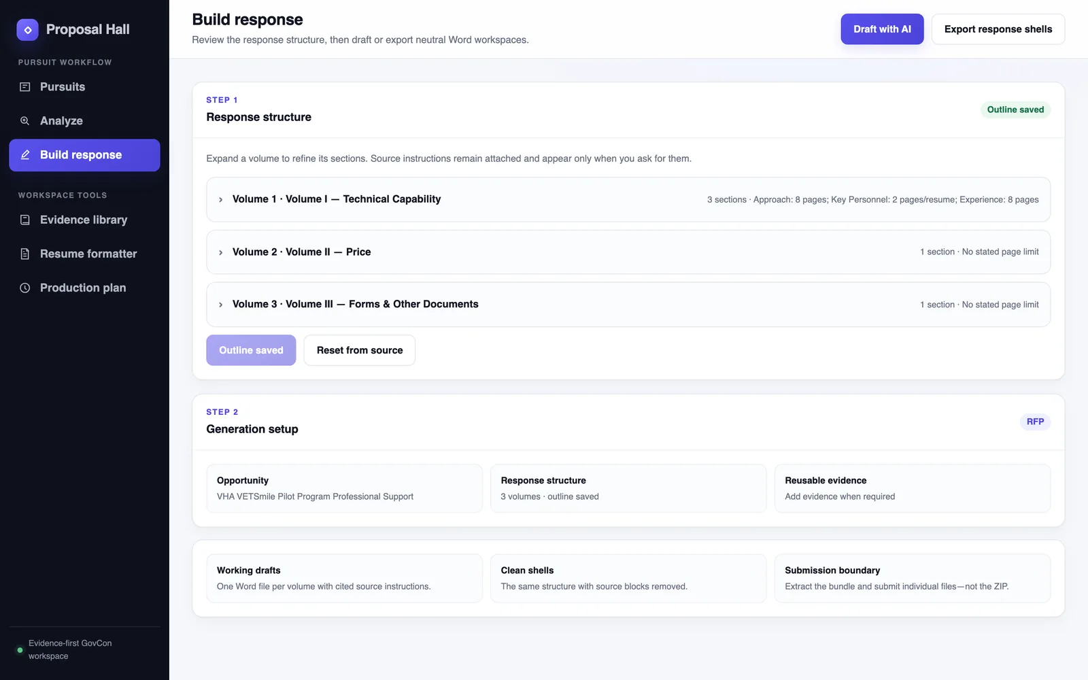1088x680 pixels.
Task: Go to the Analyze page
Action: [x=84, y=121]
